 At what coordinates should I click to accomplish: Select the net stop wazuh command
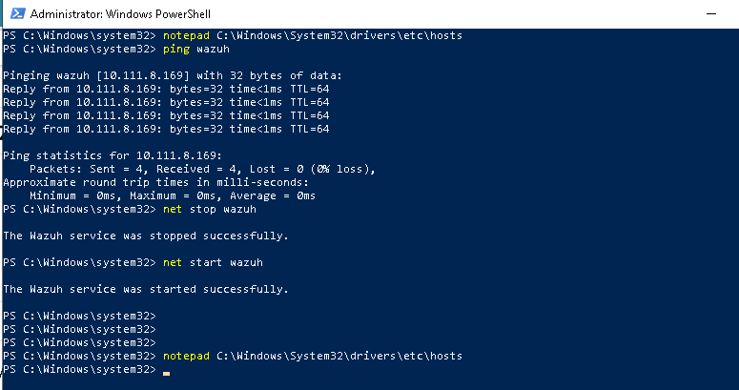coord(210,209)
